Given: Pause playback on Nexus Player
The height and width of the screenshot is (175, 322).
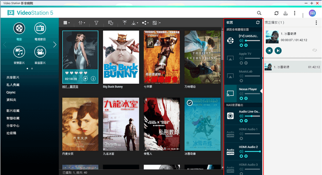Looking at the screenshot, I should [x=246, y=99].
